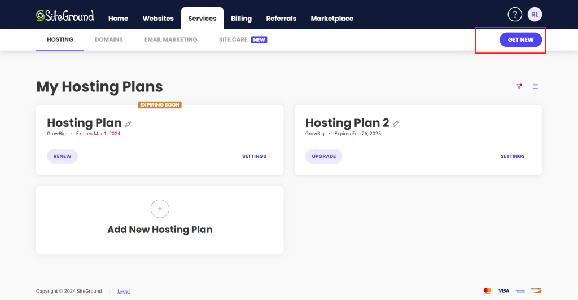Click the Add New Hosting Plan card
Viewport: 578px width, 300px height.
[x=160, y=220]
